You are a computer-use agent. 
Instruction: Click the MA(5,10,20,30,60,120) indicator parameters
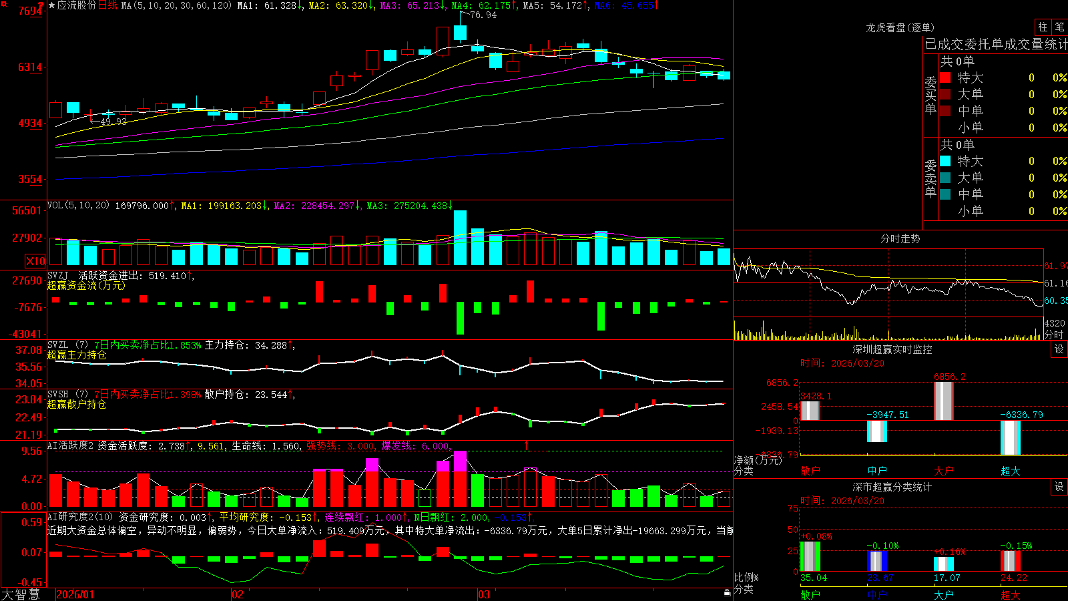point(176,5)
